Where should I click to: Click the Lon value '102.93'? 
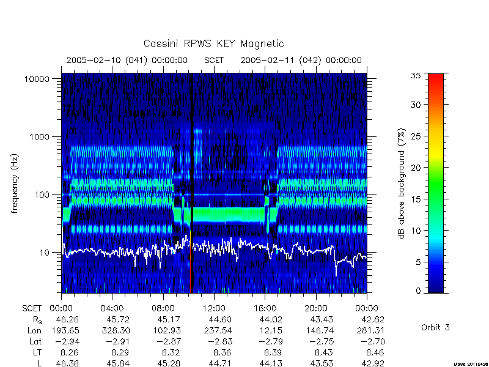[167, 330]
